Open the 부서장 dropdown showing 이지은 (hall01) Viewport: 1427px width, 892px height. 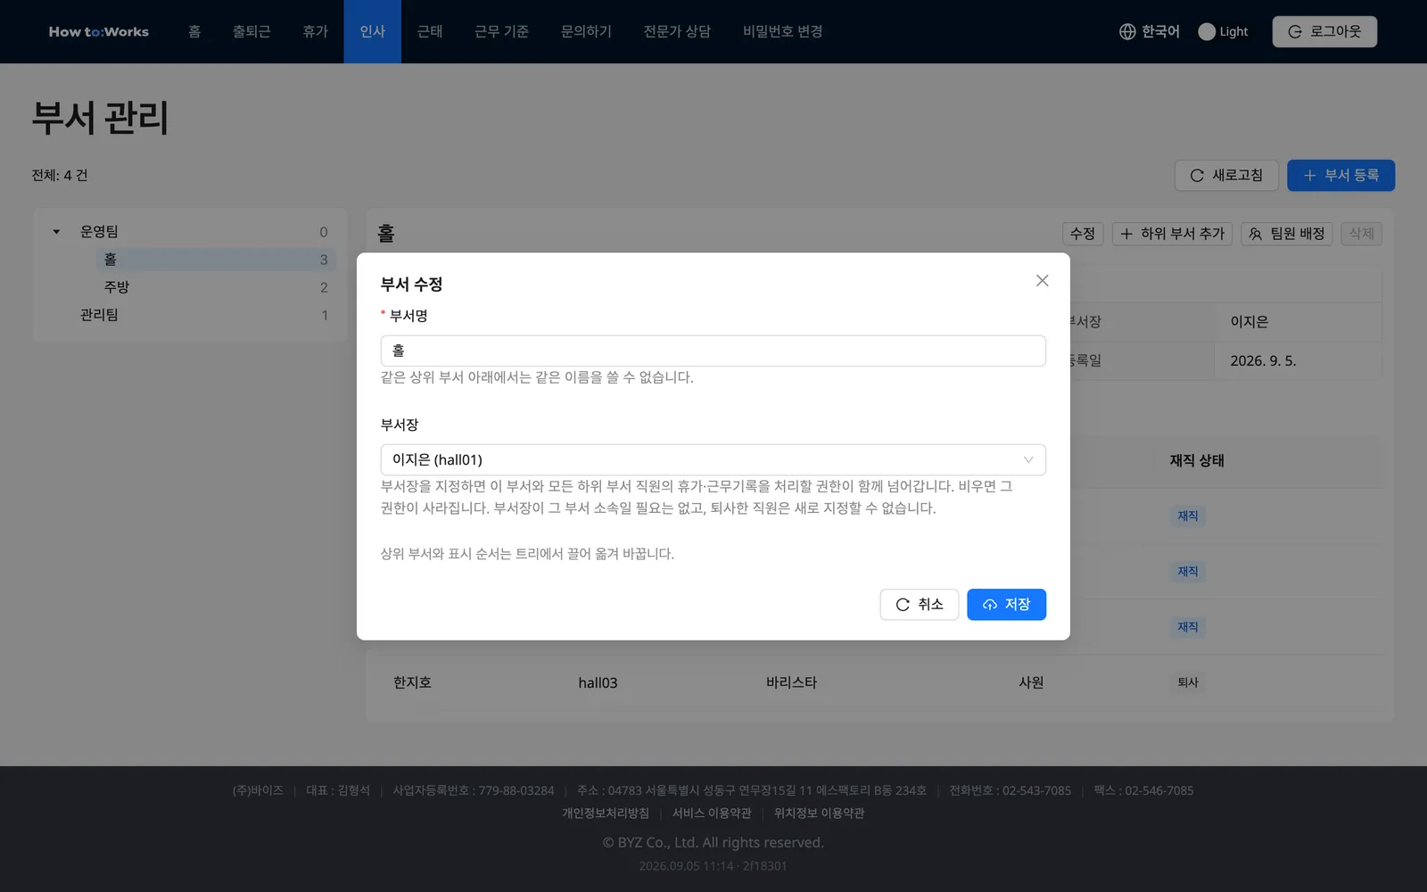coord(713,459)
